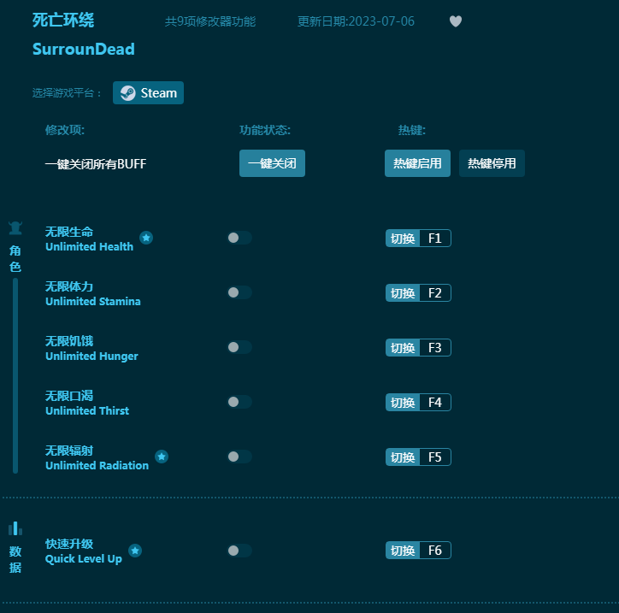Select the 数据 data category bar-chart icon

15,528
